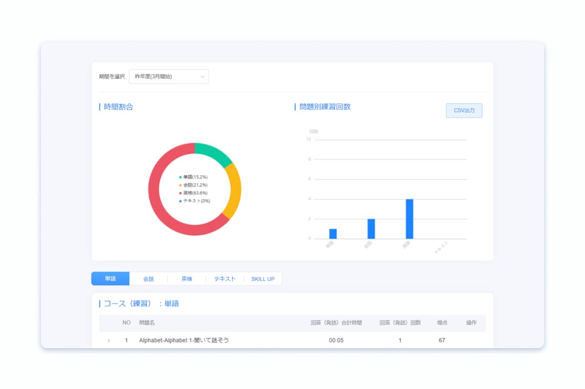Open the SKILL UP tab
The width and height of the screenshot is (585, 389).
pyautogui.click(x=263, y=279)
